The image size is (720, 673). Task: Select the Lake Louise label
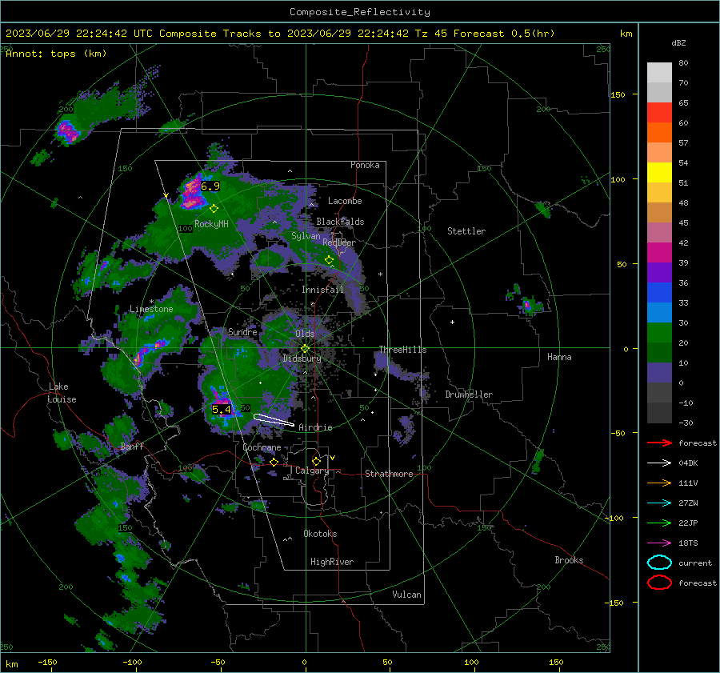pos(62,393)
